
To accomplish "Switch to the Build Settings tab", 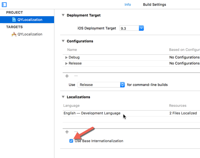I will (155, 4).
